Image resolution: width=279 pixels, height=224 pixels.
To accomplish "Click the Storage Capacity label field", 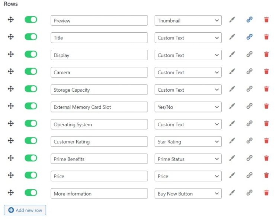I will [x=99, y=90].
